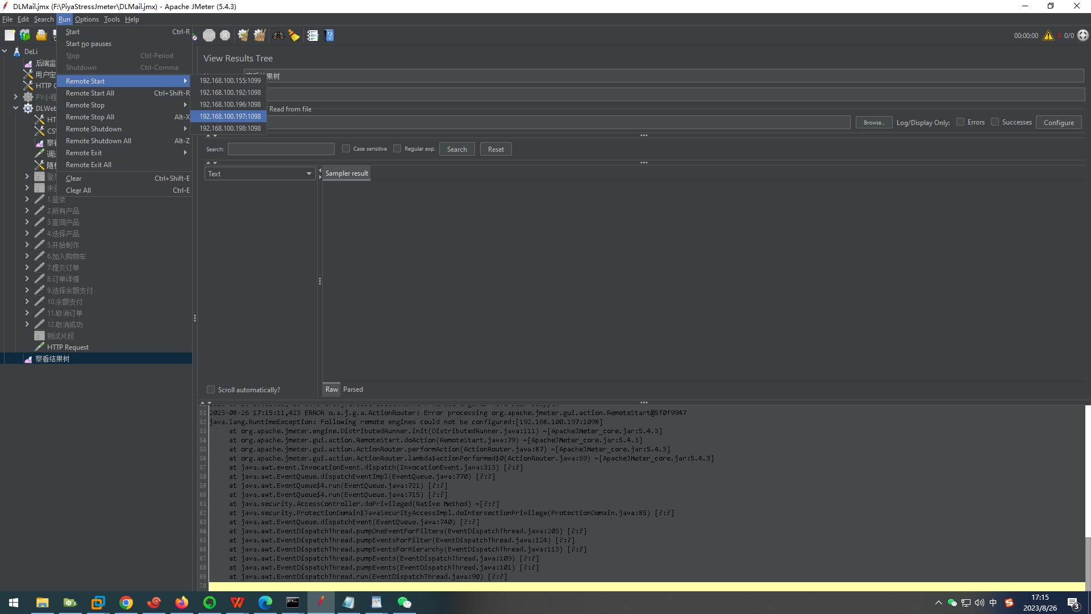Click the Clear All broom-gears toolbar icon
Image resolution: width=1091 pixels, height=614 pixels.
260,35
